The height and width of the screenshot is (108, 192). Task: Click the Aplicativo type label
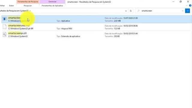65,21
